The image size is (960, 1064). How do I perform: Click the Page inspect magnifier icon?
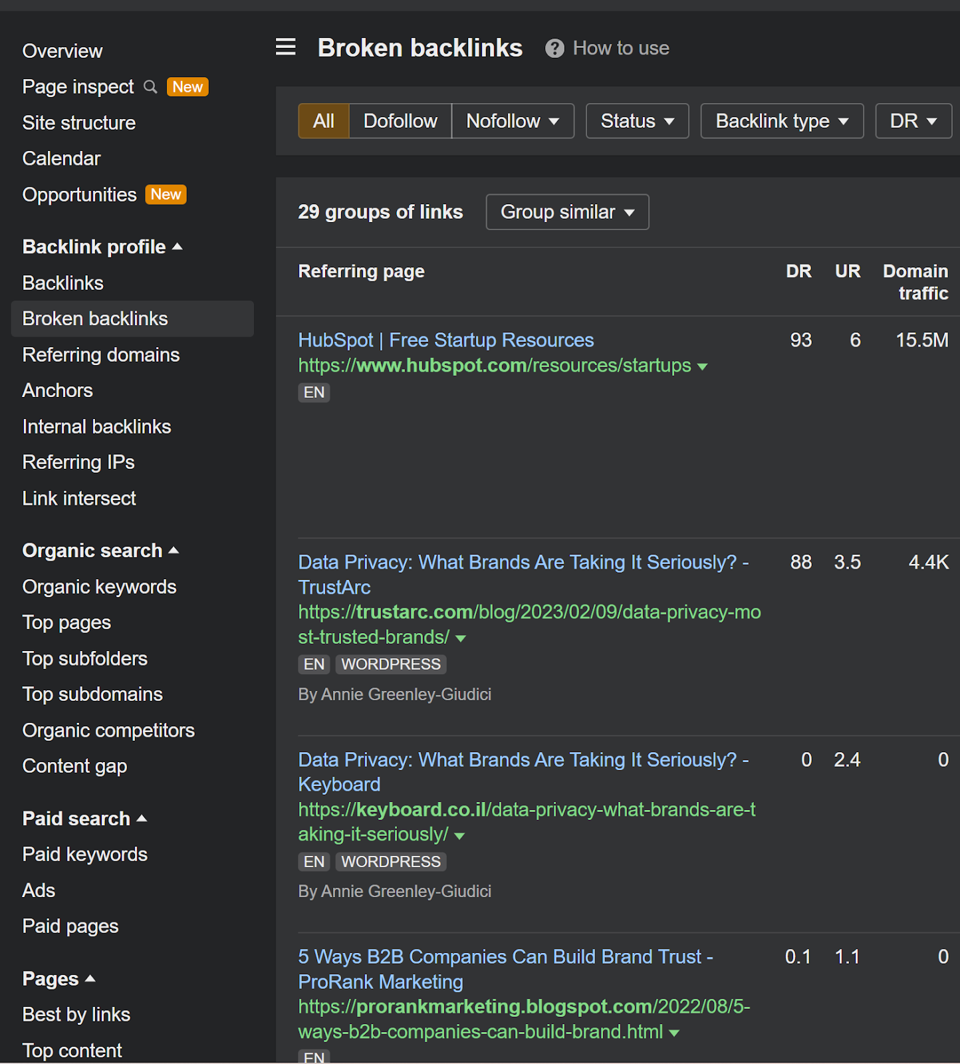(x=150, y=87)
